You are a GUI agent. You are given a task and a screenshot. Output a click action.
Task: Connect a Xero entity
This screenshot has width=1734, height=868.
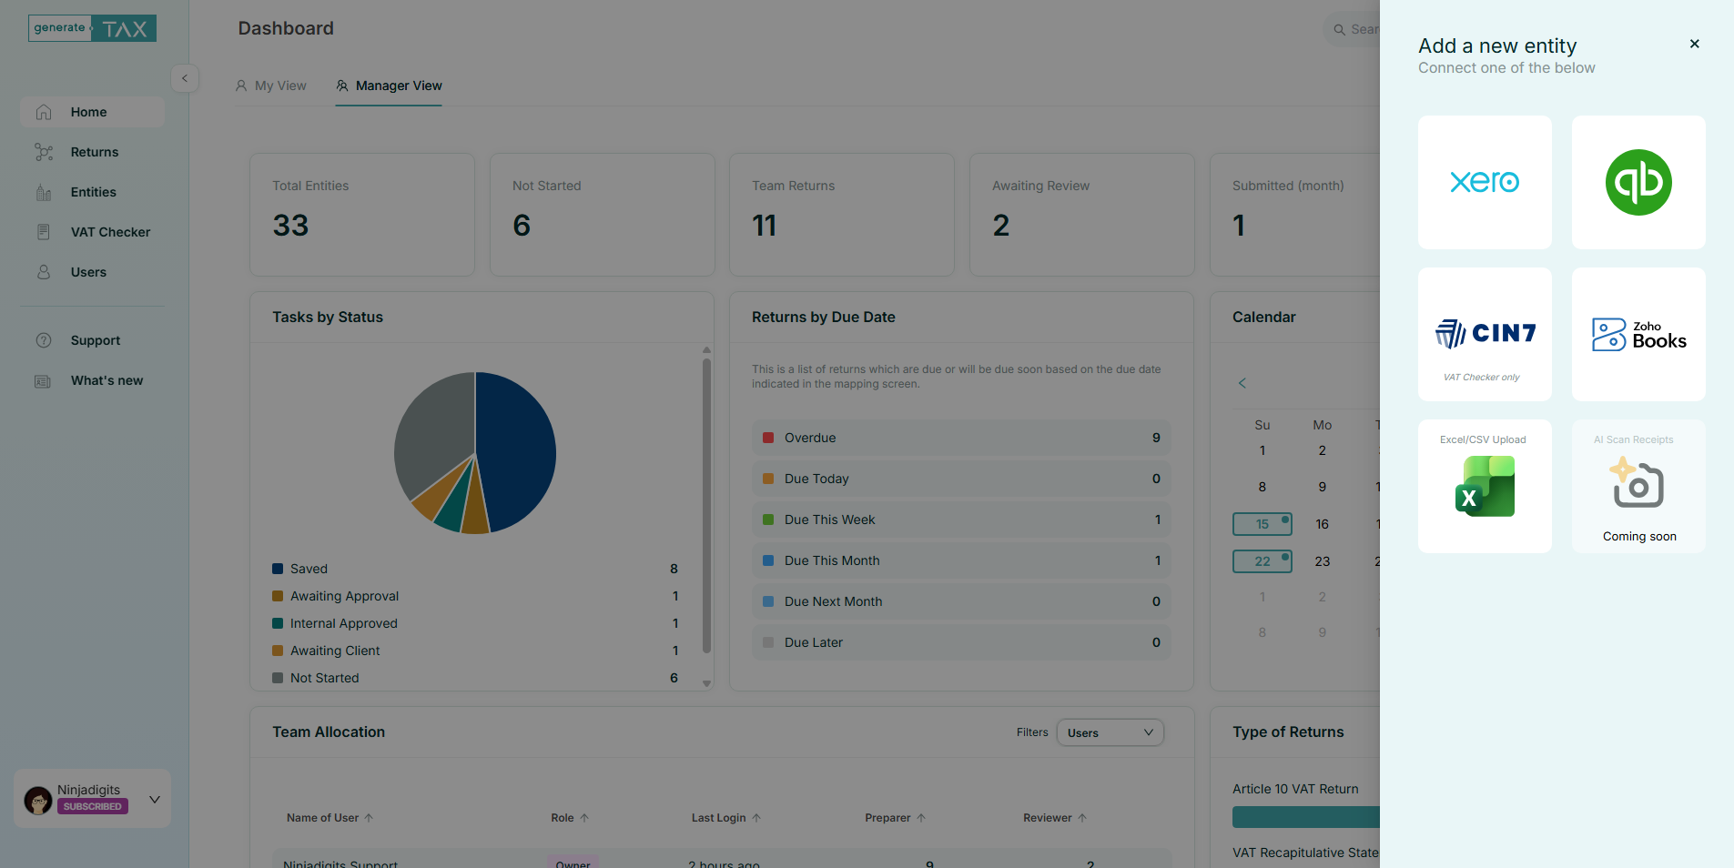click(1483, 182)
